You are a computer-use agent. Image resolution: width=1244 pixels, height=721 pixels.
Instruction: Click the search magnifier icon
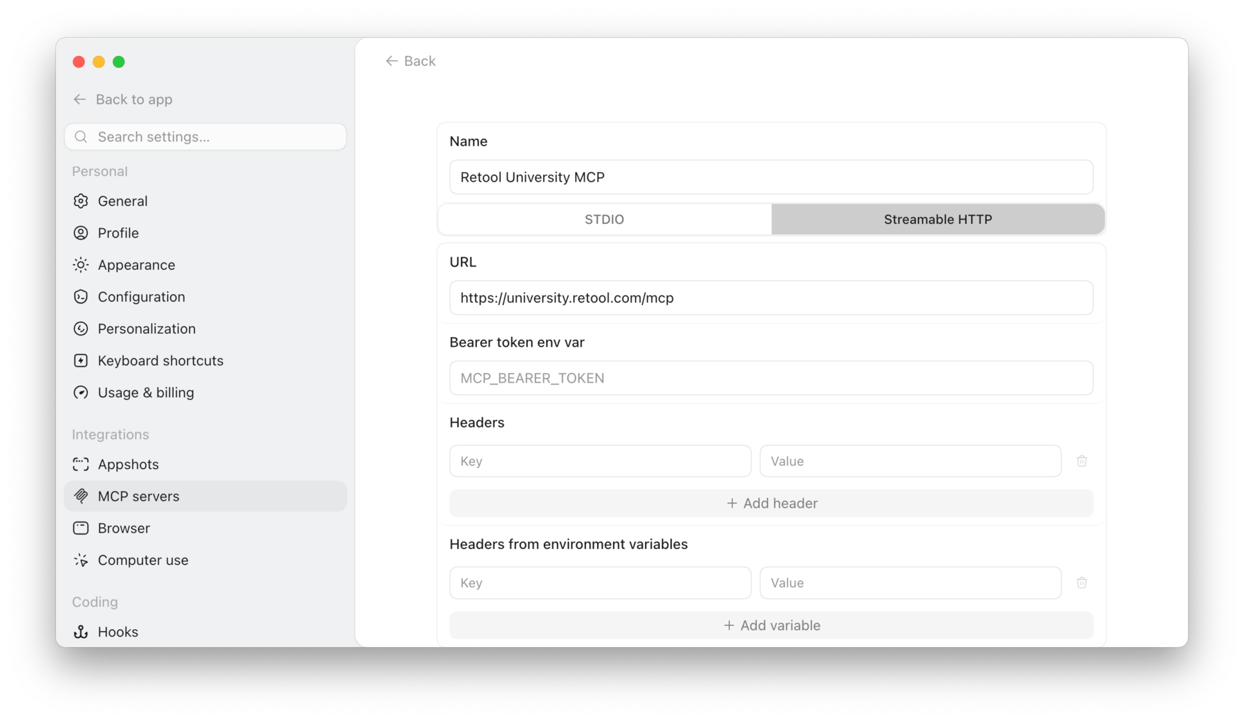click(x=81, y=137)
